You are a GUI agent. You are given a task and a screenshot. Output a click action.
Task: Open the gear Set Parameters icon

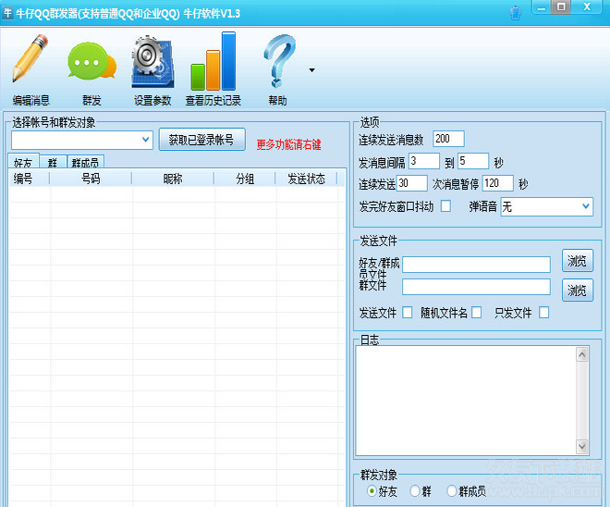[x=152, y=62]
